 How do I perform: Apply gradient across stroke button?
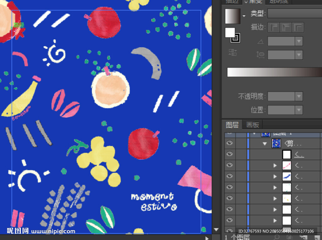[297, 27]
